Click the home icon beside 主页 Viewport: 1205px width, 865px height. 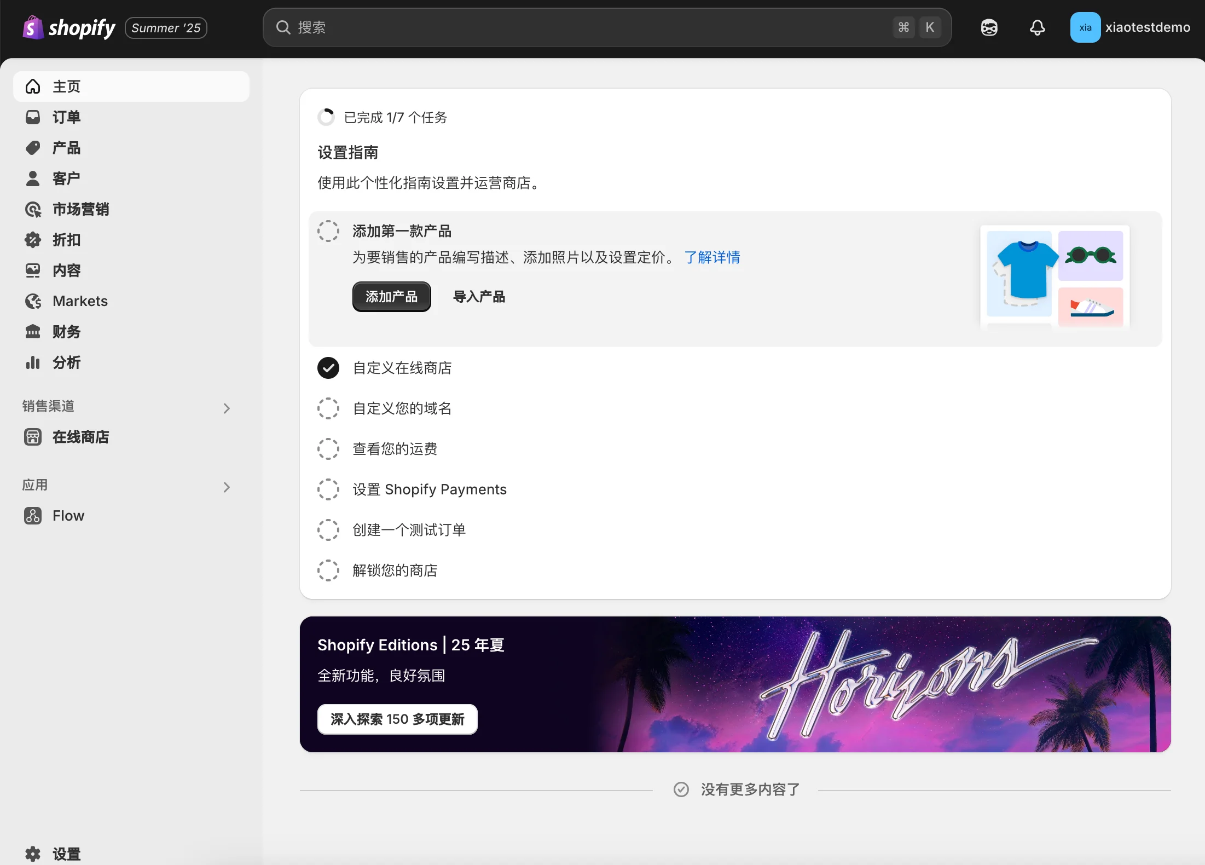click(33, 86)
